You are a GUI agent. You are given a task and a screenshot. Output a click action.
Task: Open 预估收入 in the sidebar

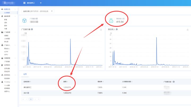[7, 49]
